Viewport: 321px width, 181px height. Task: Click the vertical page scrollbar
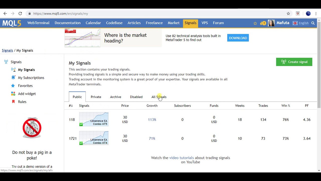coord(319,65)
